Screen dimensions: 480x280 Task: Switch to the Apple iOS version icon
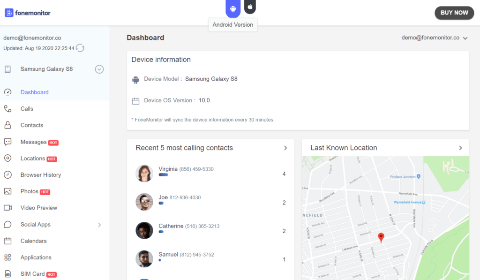click(250, 7)
